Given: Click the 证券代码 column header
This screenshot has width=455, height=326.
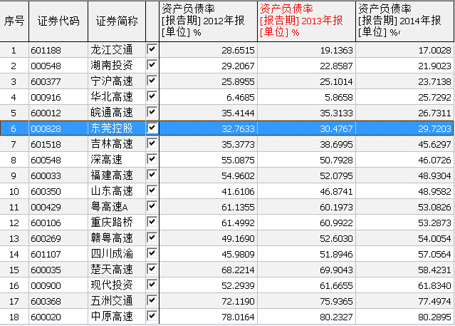Looking at the screenshot, I should (x=58, y=21).
